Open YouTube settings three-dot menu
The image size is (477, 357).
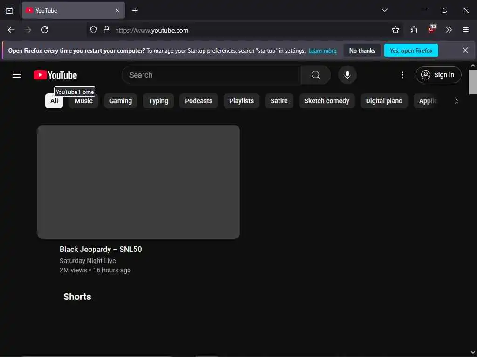[x=402, y=75]
